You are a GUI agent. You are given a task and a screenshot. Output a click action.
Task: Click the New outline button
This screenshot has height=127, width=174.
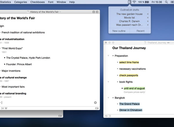119,31
